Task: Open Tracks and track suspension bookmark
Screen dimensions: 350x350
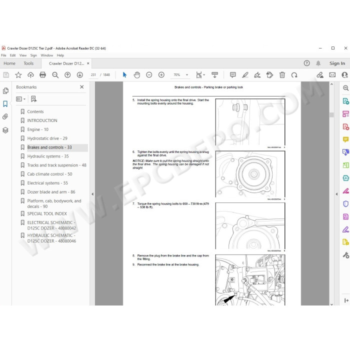Action: click(x=56, y=165)
